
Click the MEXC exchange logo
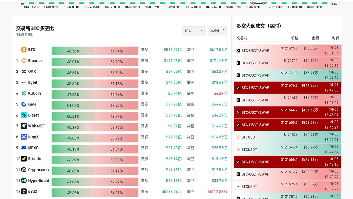coord(24,148)
